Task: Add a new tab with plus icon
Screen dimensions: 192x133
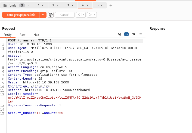Action: [111, 5]
